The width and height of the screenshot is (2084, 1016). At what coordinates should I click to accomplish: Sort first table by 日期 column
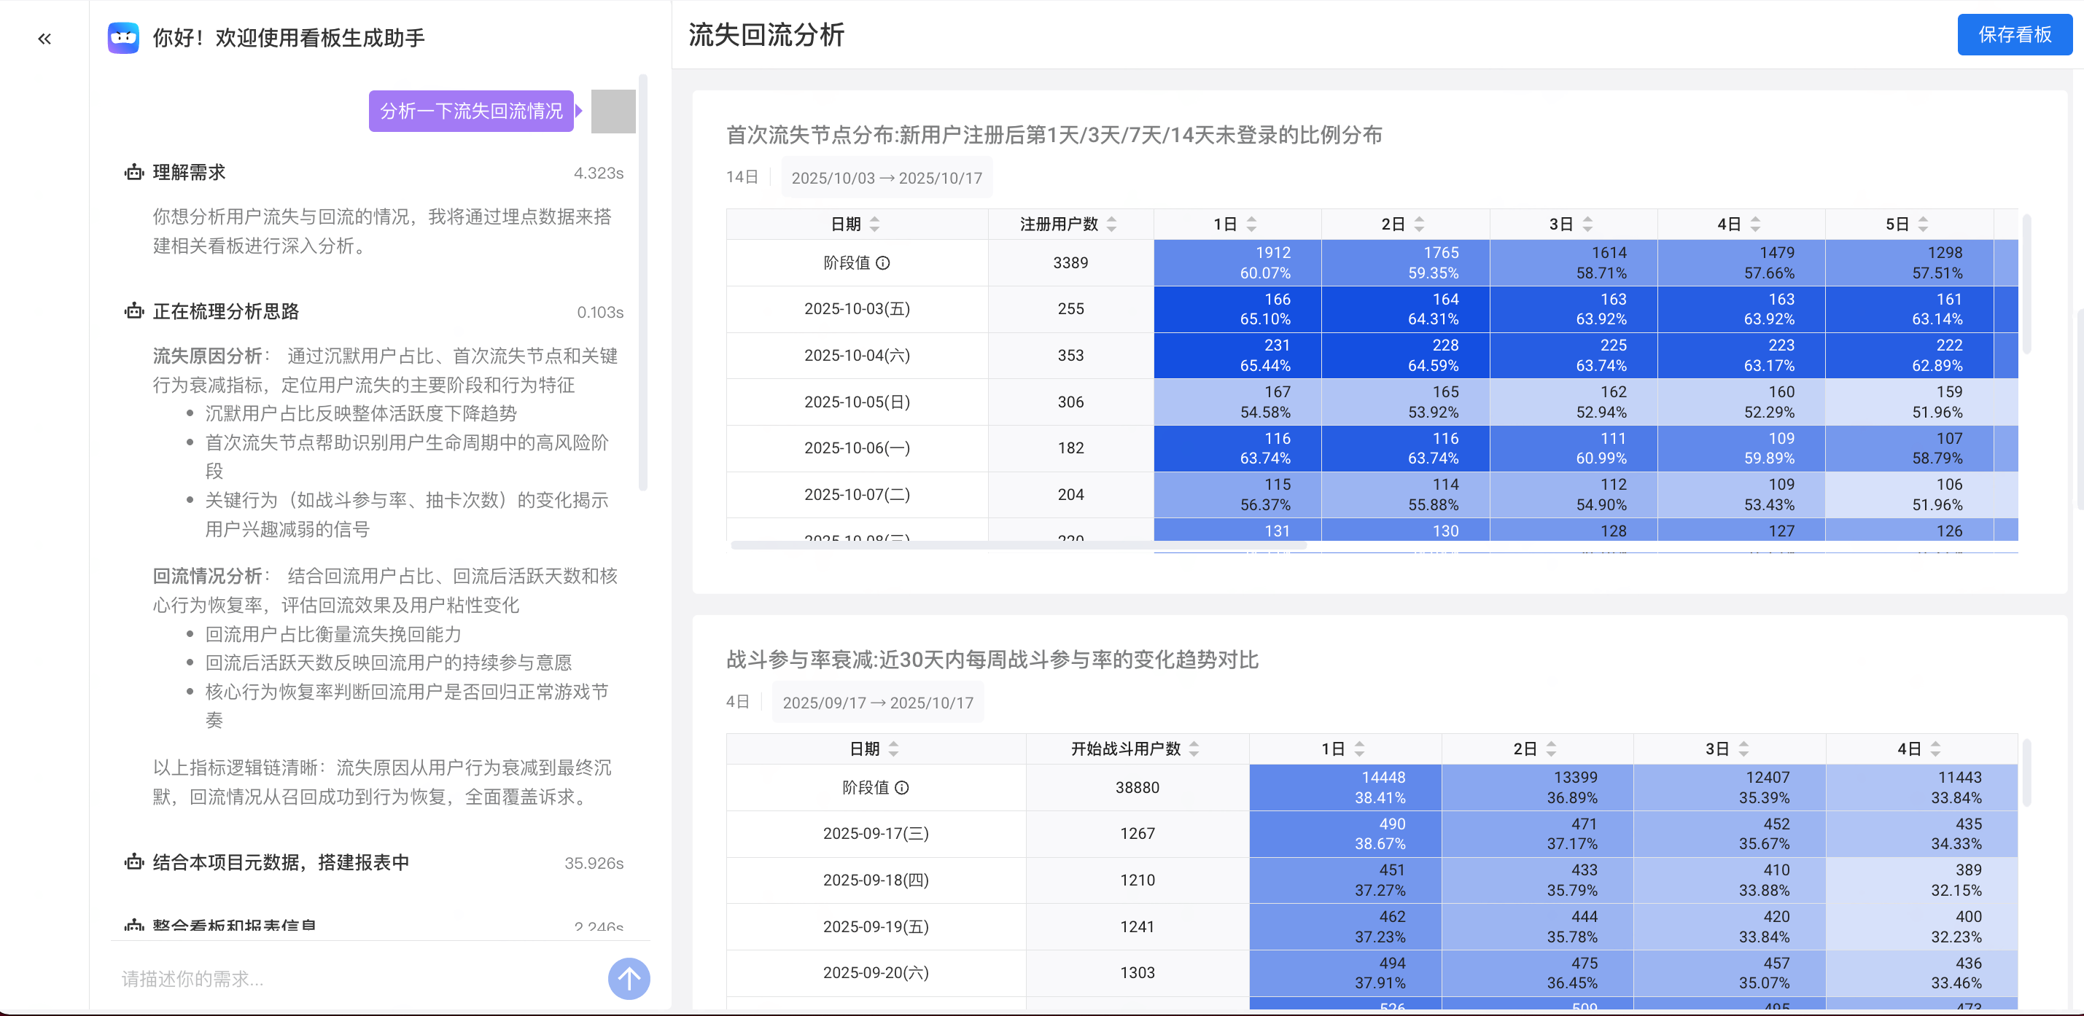click(874, 224)
